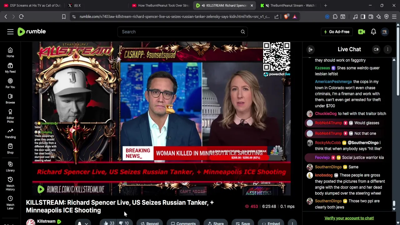Click the live stream video player

point(162,119)
